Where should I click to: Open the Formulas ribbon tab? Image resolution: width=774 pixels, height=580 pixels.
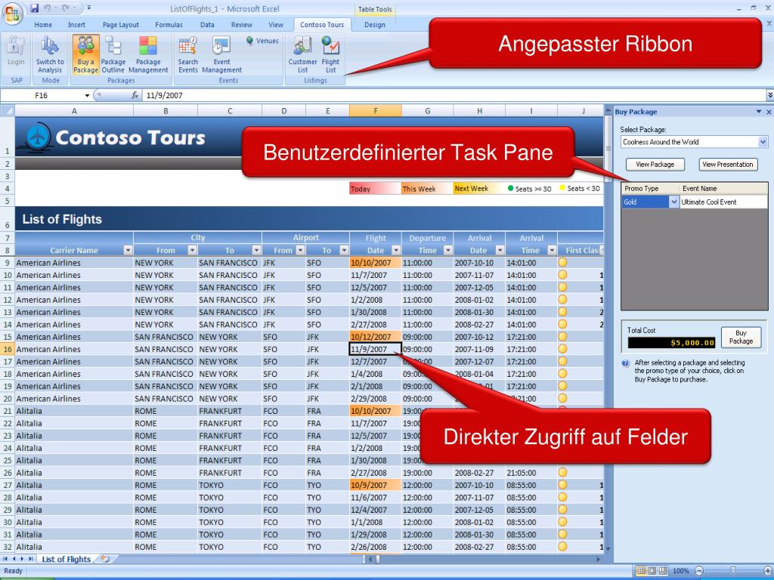tap(169, 25)
